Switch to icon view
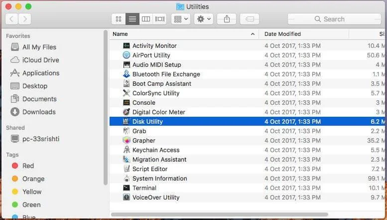 [119, 19]
